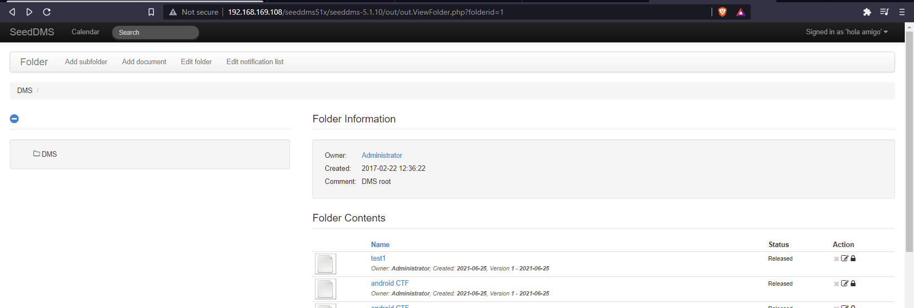Image resolution: width=914 pixels, height=308 pixels.
Task: Click Add document
Action: pos(144,62)
